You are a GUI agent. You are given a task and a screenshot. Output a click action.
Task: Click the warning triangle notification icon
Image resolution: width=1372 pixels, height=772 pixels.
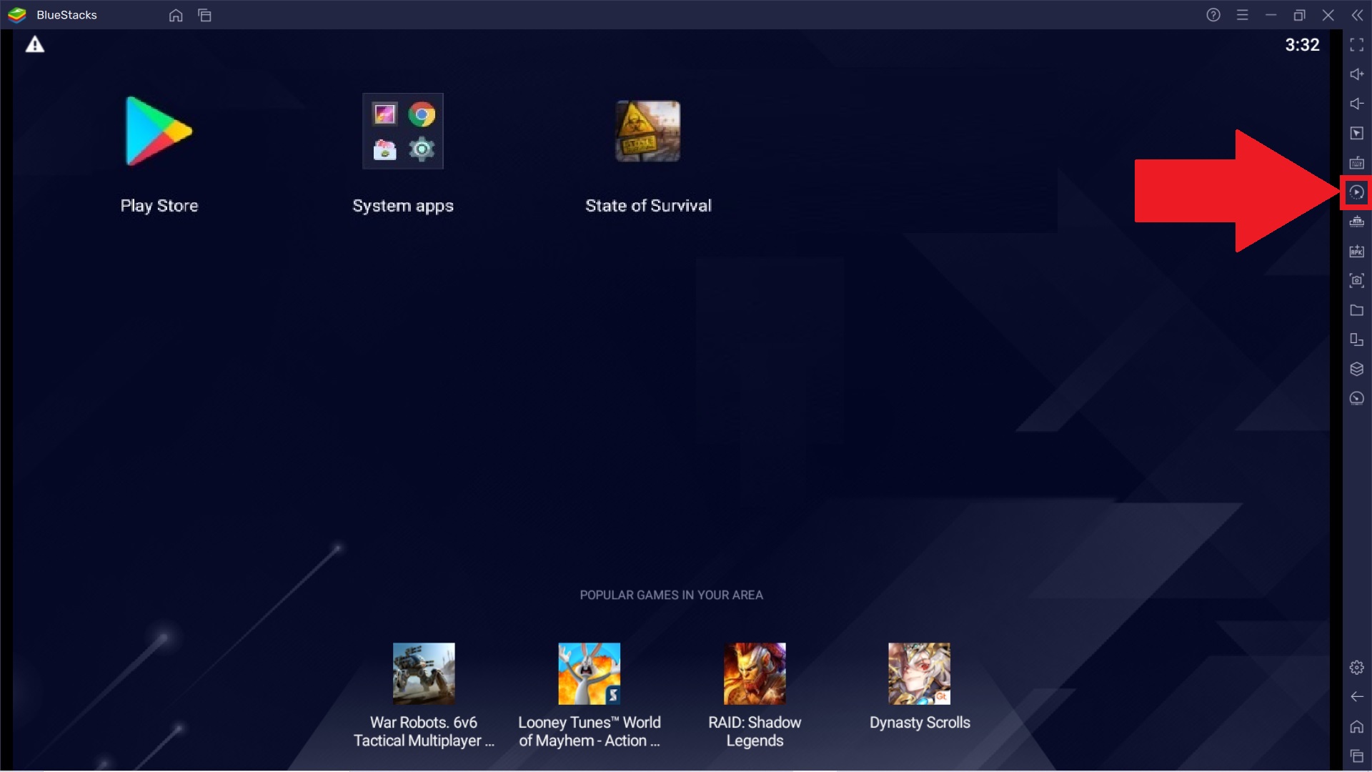[x=35, y=45]
